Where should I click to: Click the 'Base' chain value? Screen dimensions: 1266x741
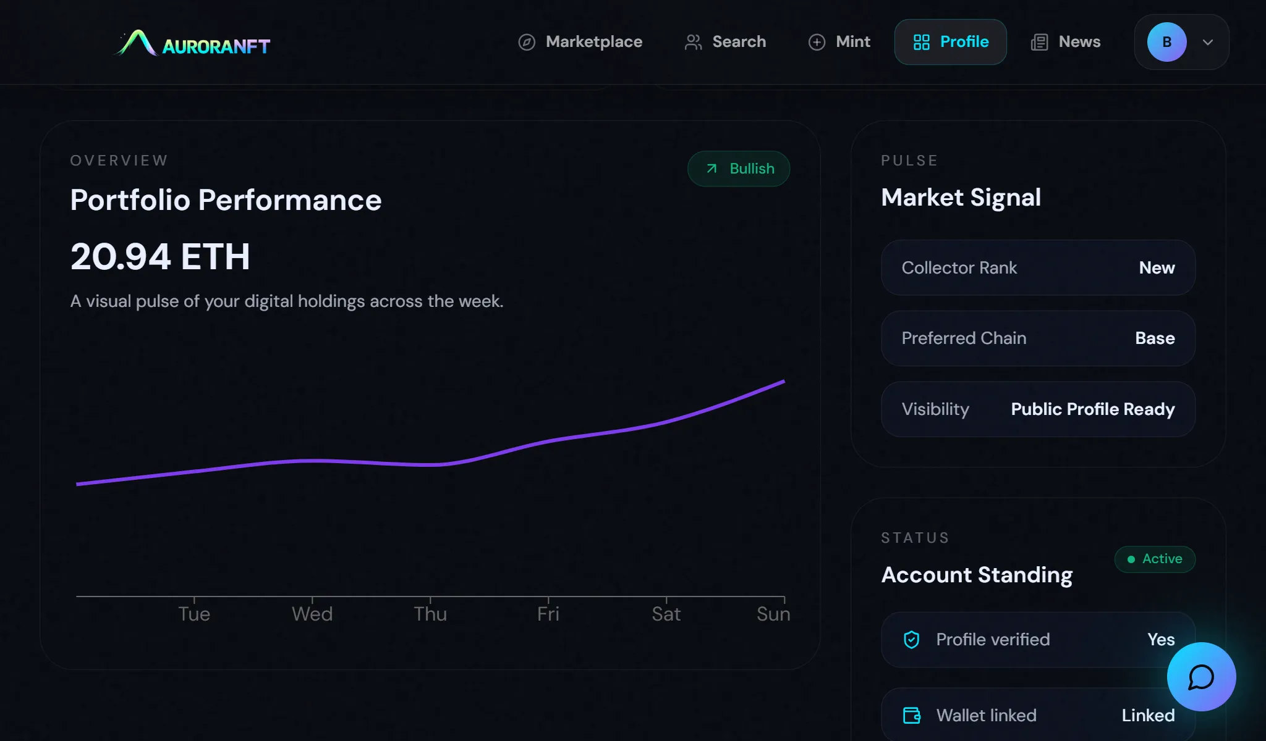point(1155,338)
